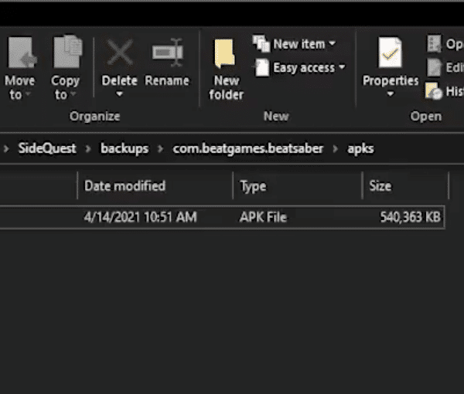Select com.beatgames.beatsaber breadcrumb segment

tap(248, 148)
